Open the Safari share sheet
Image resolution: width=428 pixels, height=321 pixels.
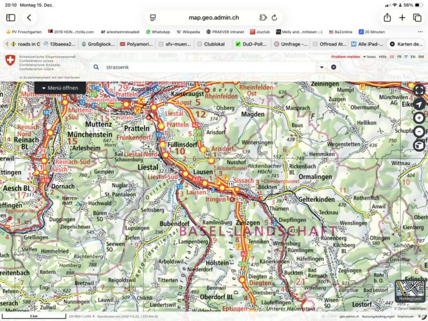coord(387,18)
